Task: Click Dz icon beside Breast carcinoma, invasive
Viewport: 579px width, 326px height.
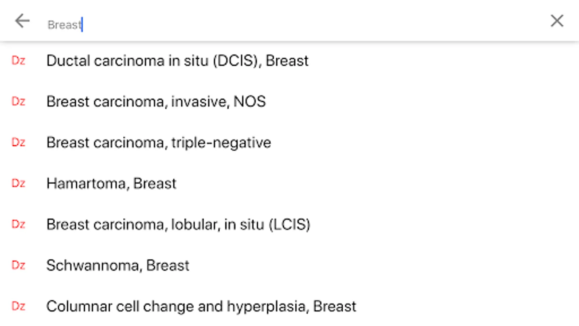Action: 18,101
